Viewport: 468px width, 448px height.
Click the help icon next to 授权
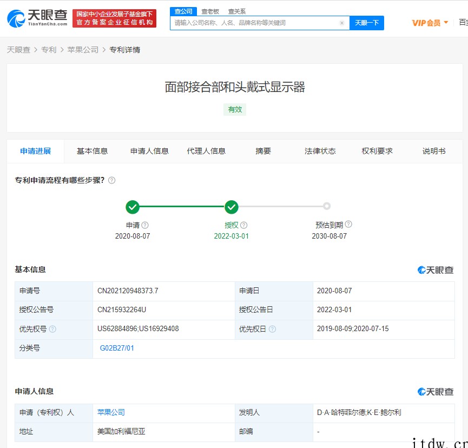pyautogui.click(x=244, y=225)
